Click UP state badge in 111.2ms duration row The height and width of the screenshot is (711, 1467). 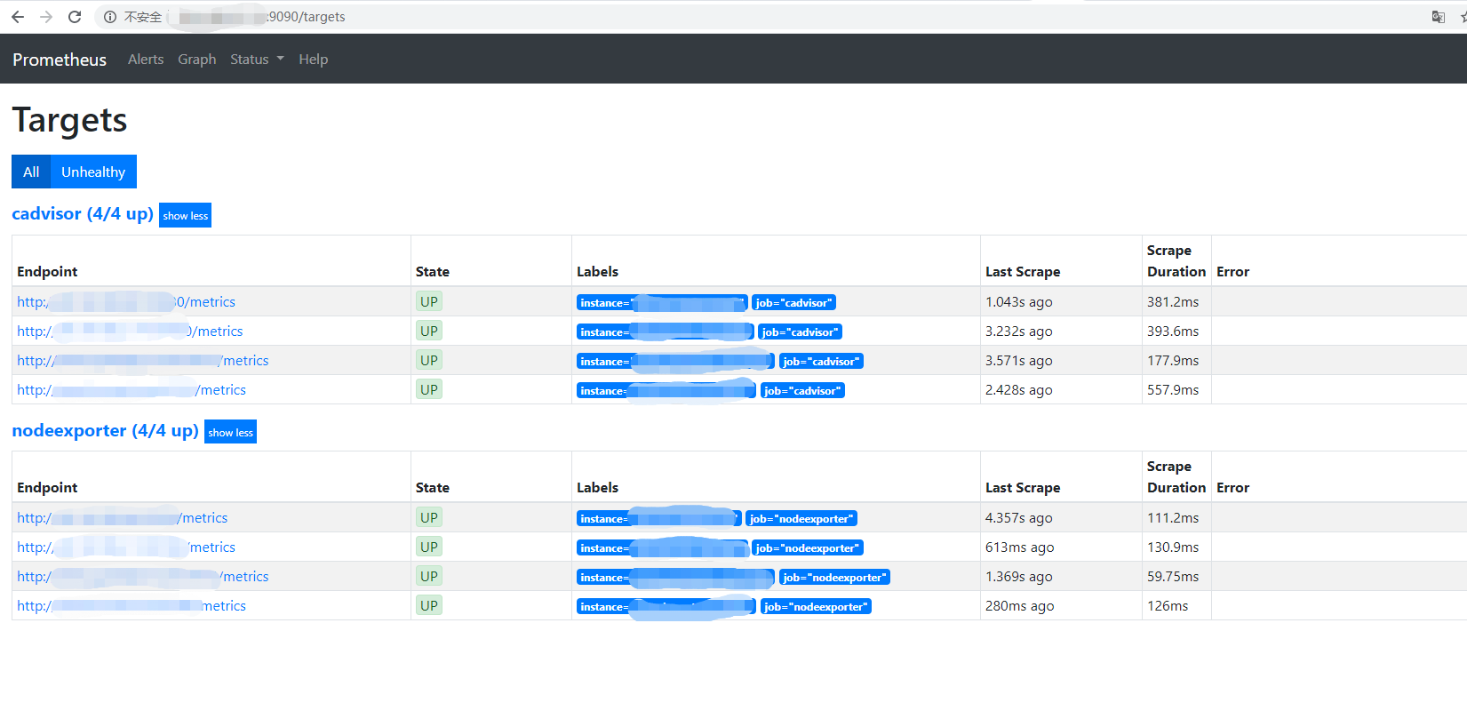click(429, 517)
